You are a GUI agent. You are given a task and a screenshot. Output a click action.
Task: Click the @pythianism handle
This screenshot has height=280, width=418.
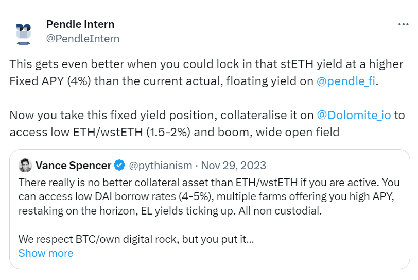pyautogui.click(x=161, y=166)
